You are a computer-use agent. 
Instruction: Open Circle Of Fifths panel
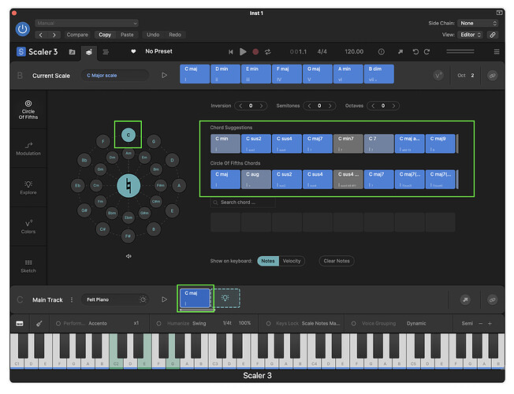(28, 110)
